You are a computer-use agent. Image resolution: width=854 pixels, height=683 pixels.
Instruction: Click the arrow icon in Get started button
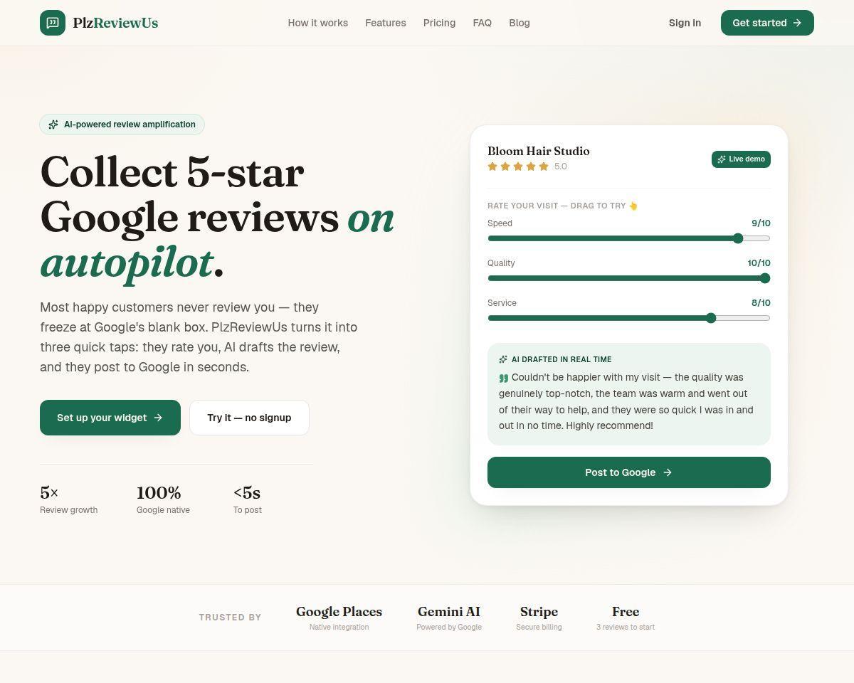797,23
